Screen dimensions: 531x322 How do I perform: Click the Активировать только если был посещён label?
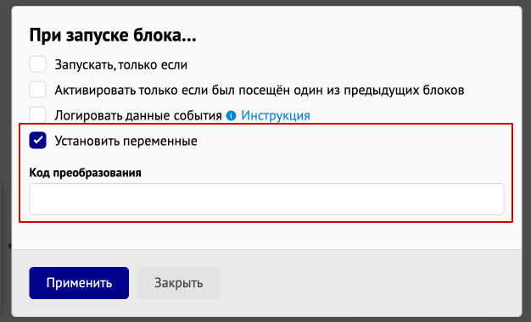(260, 91)
